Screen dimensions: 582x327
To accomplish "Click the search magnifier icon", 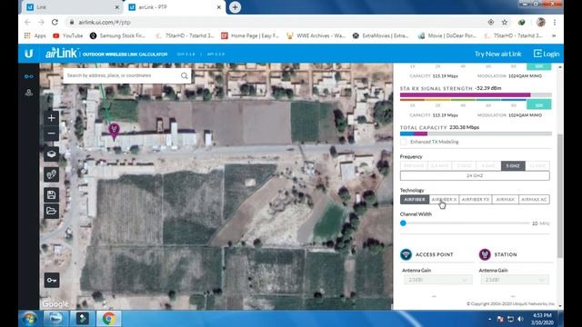I will pyautogui.click(x=184, y=75).
